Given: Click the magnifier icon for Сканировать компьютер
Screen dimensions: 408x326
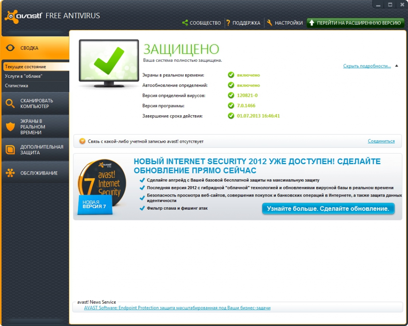Looking at the screenshot, I should [x=10, y=103].
